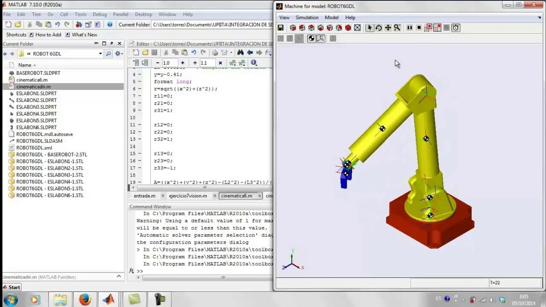This screenshot has width=546, height=307.
Task: Pause the simulation animation
Action: tap(409, 28)
